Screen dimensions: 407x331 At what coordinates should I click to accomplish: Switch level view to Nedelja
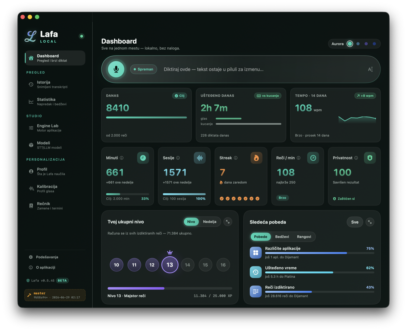pyautogui.click(x=209, y=222)
